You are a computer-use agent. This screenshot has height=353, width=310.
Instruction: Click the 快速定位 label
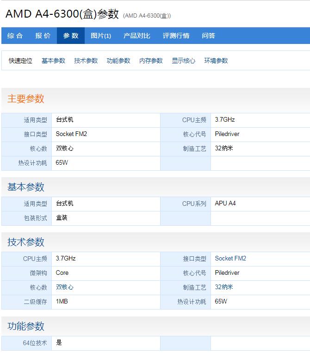pos(20,61)
